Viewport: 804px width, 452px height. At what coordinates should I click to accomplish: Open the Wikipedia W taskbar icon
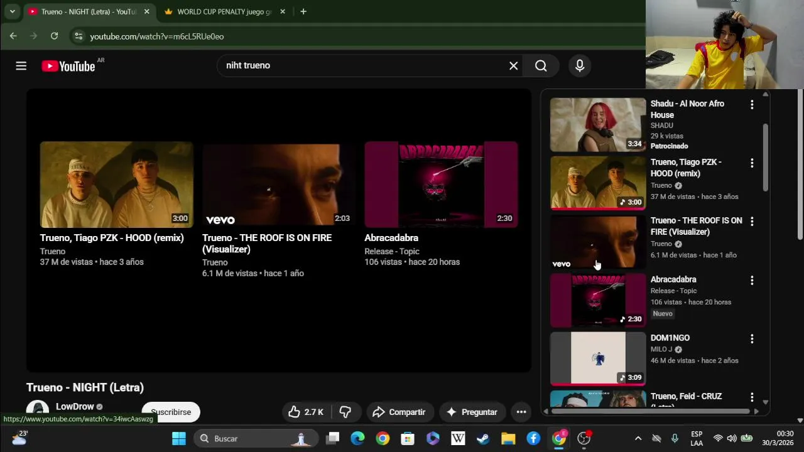click(x=458, y=438)
